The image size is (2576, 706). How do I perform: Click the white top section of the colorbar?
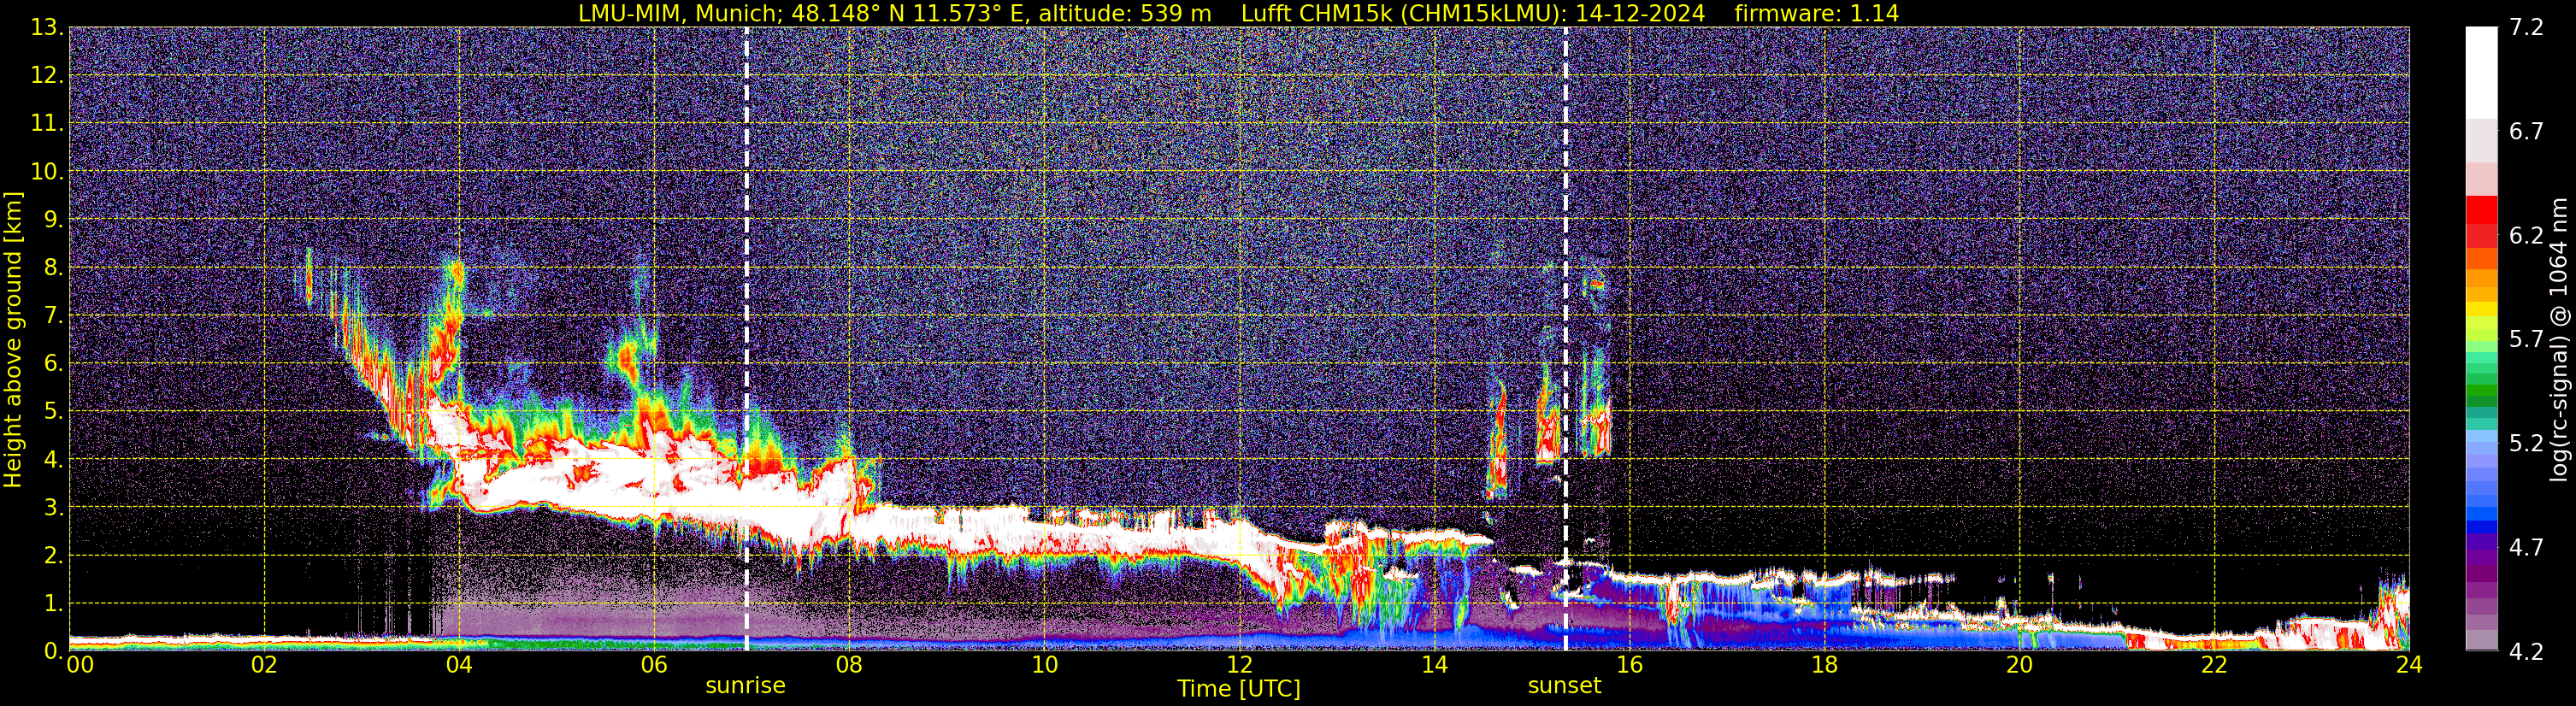(2481, 73)
